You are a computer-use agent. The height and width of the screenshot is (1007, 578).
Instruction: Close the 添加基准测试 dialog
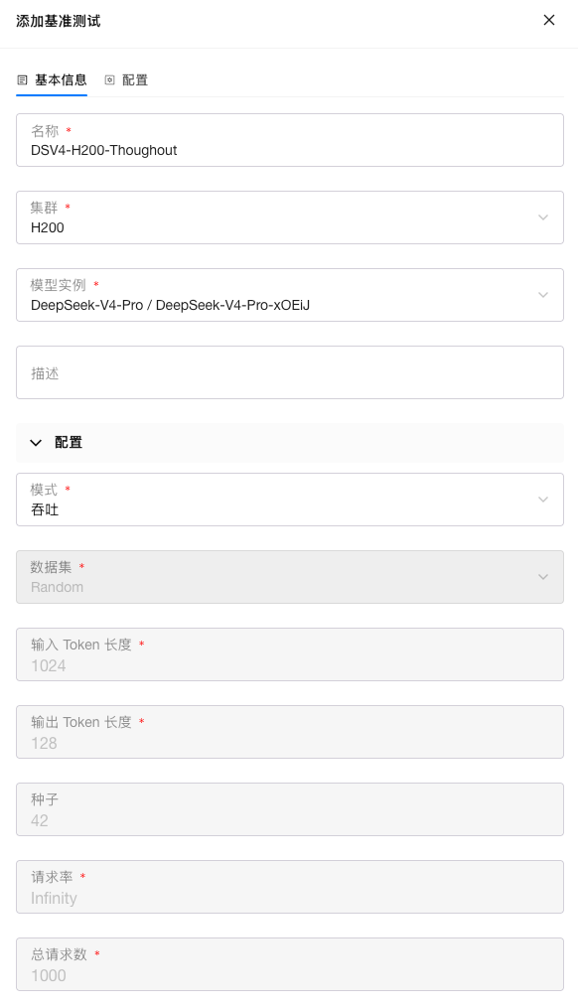tap(549, 20)
